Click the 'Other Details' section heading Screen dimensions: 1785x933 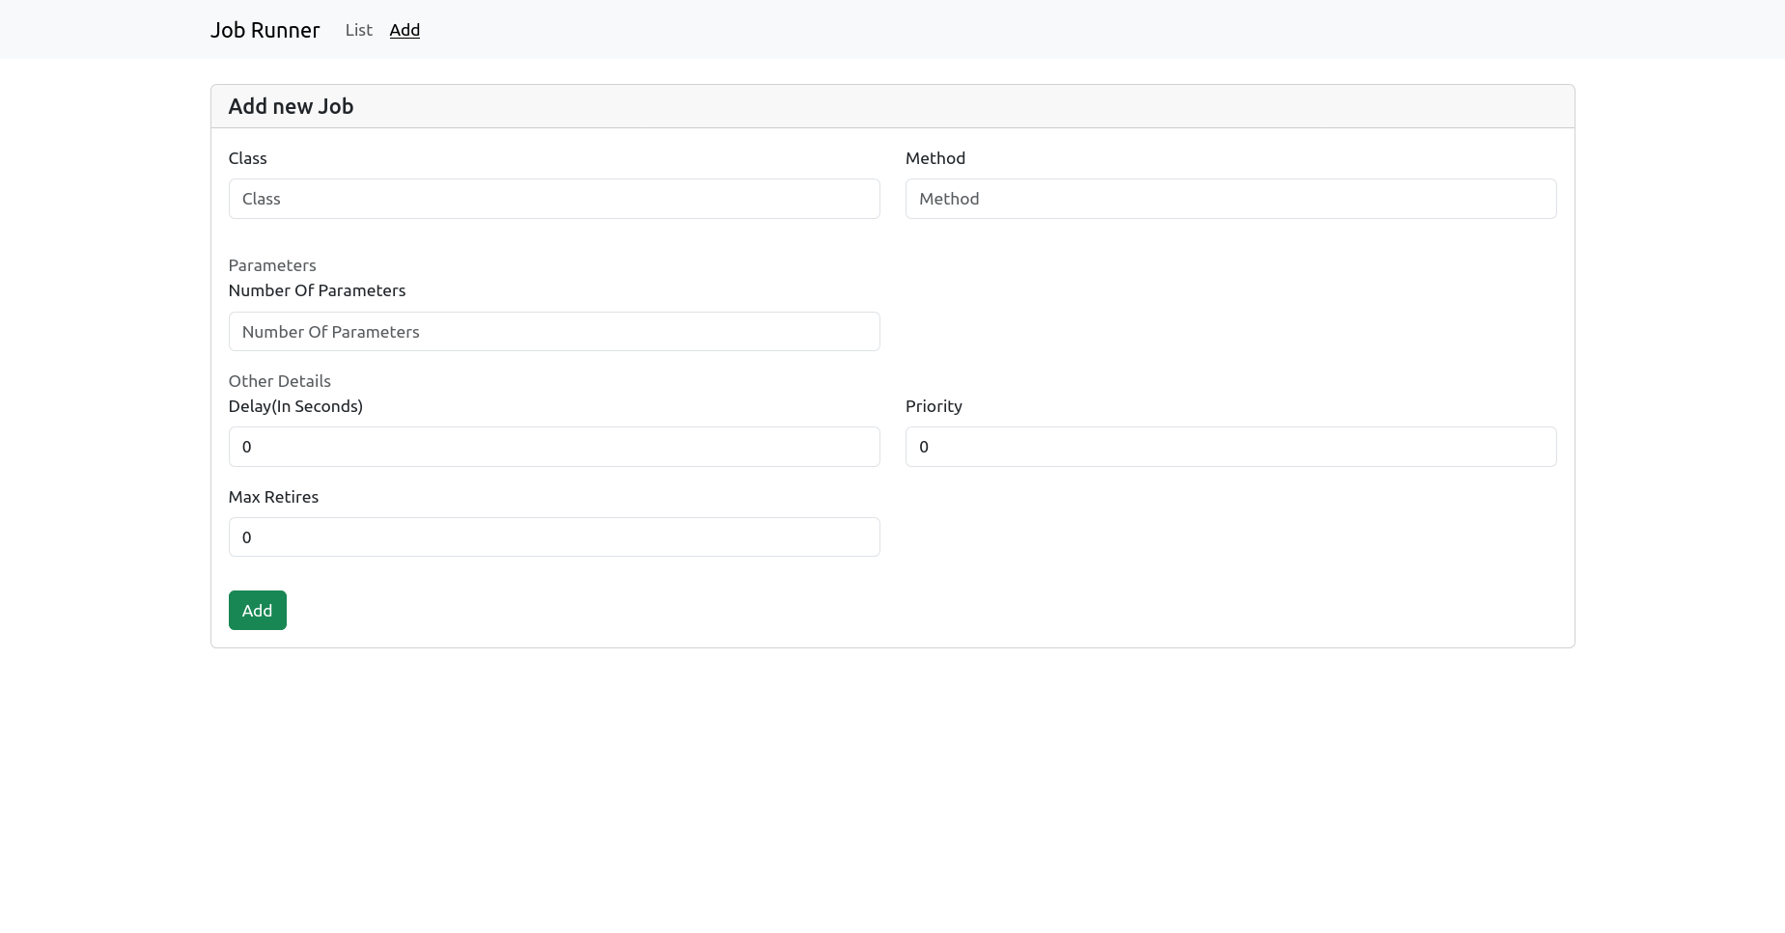pyautogui.click(x=280, y=381)
